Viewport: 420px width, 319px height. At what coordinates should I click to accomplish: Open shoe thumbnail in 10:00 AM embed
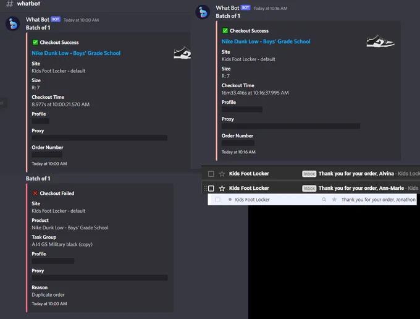[x=182, y=53]
